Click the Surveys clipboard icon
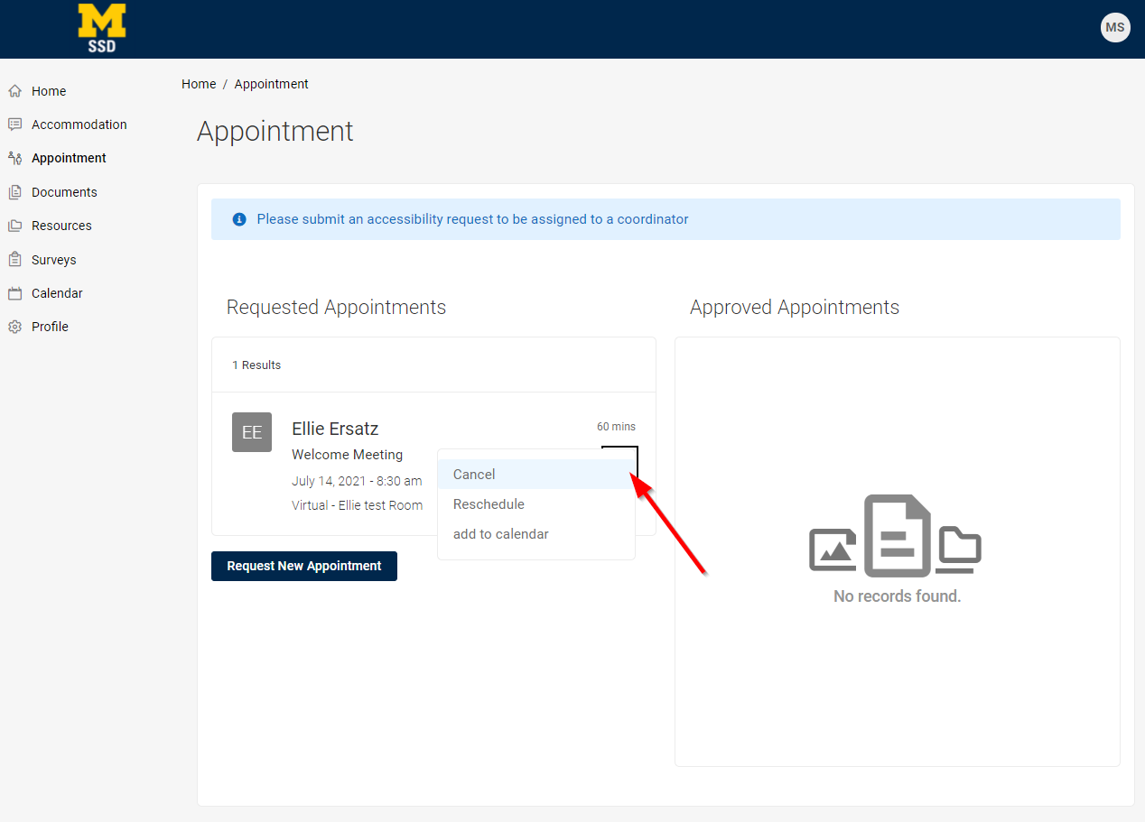 14,260
